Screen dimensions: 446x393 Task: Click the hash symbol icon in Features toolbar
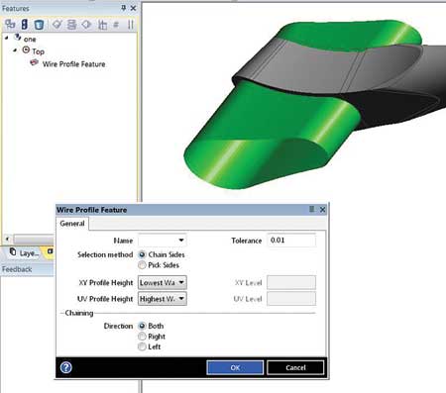point(116,25)
